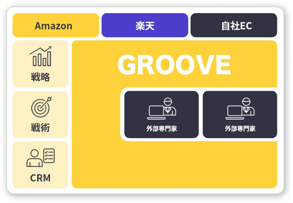Image resolution: width=293 pixels, height=203 pixels.
Task: Click the laptop expert icon in the second 外部専門家 card
Action: 240,109
